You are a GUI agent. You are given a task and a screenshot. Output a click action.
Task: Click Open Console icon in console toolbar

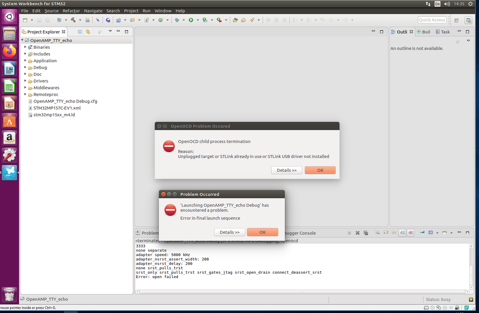click(444, 233)
